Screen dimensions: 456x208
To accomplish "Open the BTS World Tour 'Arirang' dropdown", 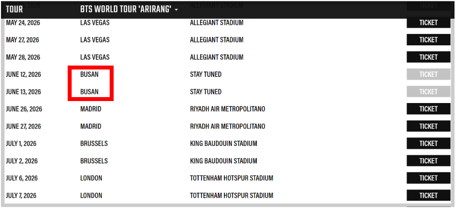I will point(129,9).
